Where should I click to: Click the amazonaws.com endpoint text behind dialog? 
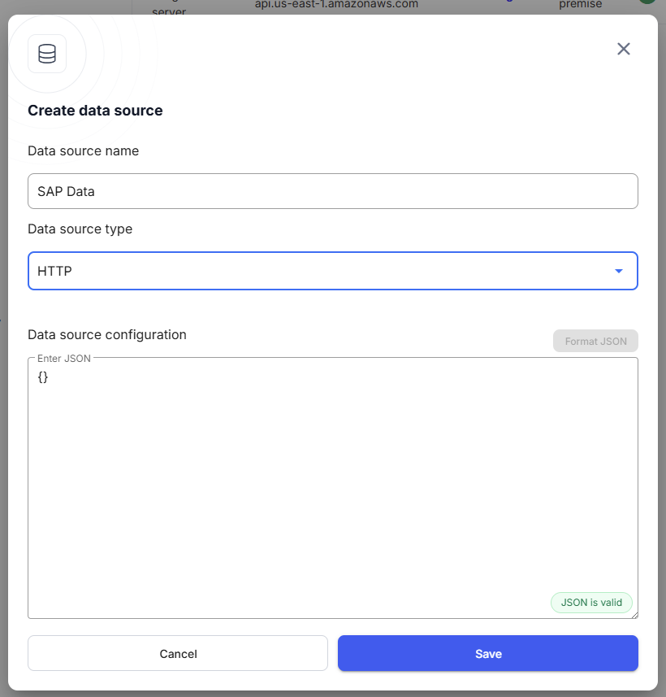pyautogui.click(x=336, y=4)
